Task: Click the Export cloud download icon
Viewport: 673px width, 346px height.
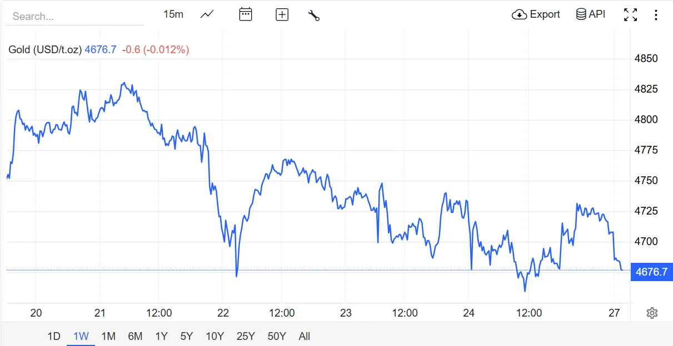Action: [x=519, y=14]
